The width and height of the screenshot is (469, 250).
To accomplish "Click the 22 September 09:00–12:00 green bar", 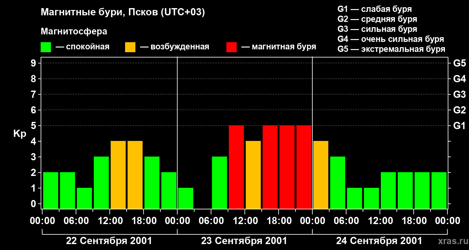I will [101, 182].
